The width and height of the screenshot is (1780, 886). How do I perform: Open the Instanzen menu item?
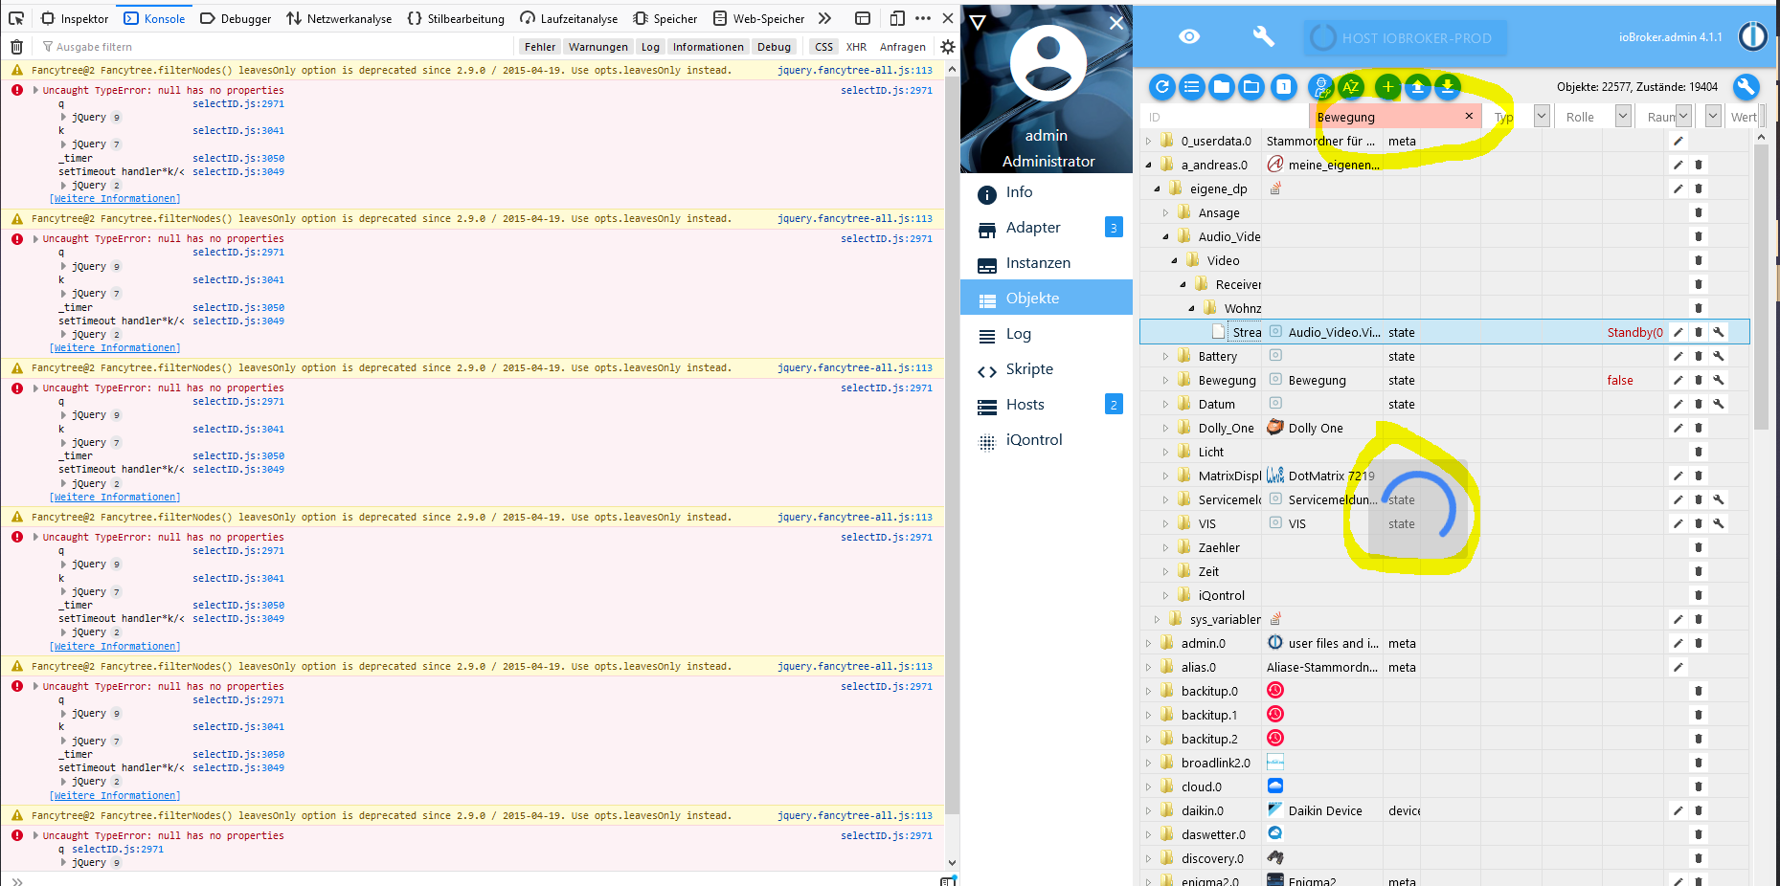(x=1047, y=263)
